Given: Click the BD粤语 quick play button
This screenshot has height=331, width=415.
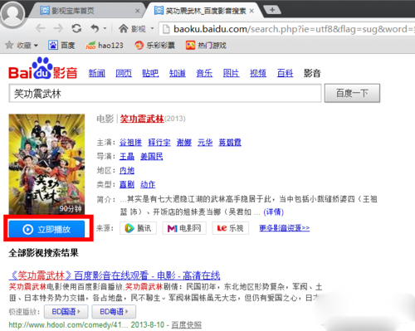Looking at the screenshot, I should coord(114,312).
